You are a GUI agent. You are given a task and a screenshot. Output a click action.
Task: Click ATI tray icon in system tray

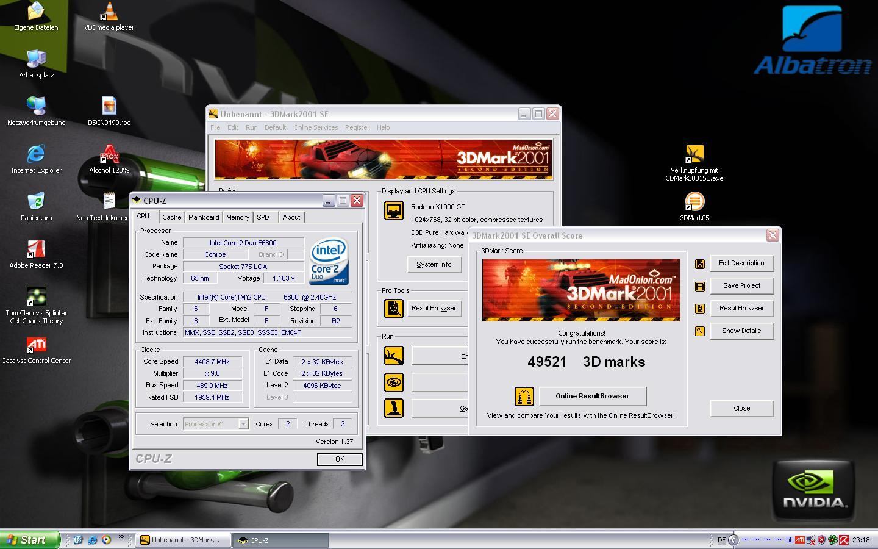pos(799,540)
